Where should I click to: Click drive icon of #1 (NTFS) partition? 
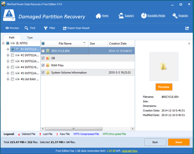(17, 49)
